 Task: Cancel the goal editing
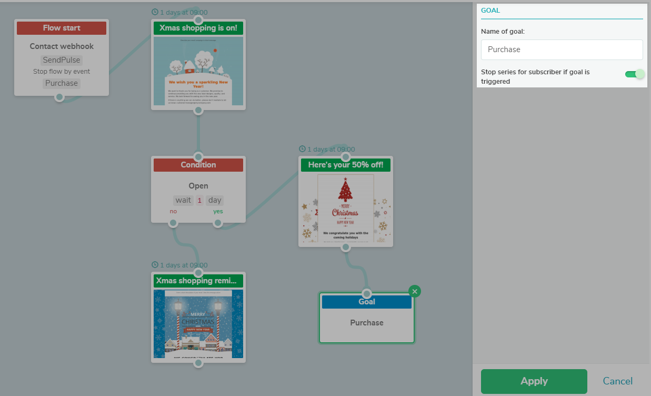618,381
